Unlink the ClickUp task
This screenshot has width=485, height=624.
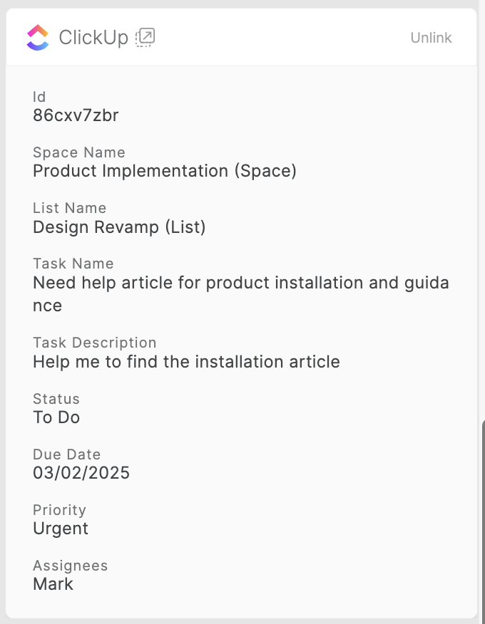tap(431, 38)
